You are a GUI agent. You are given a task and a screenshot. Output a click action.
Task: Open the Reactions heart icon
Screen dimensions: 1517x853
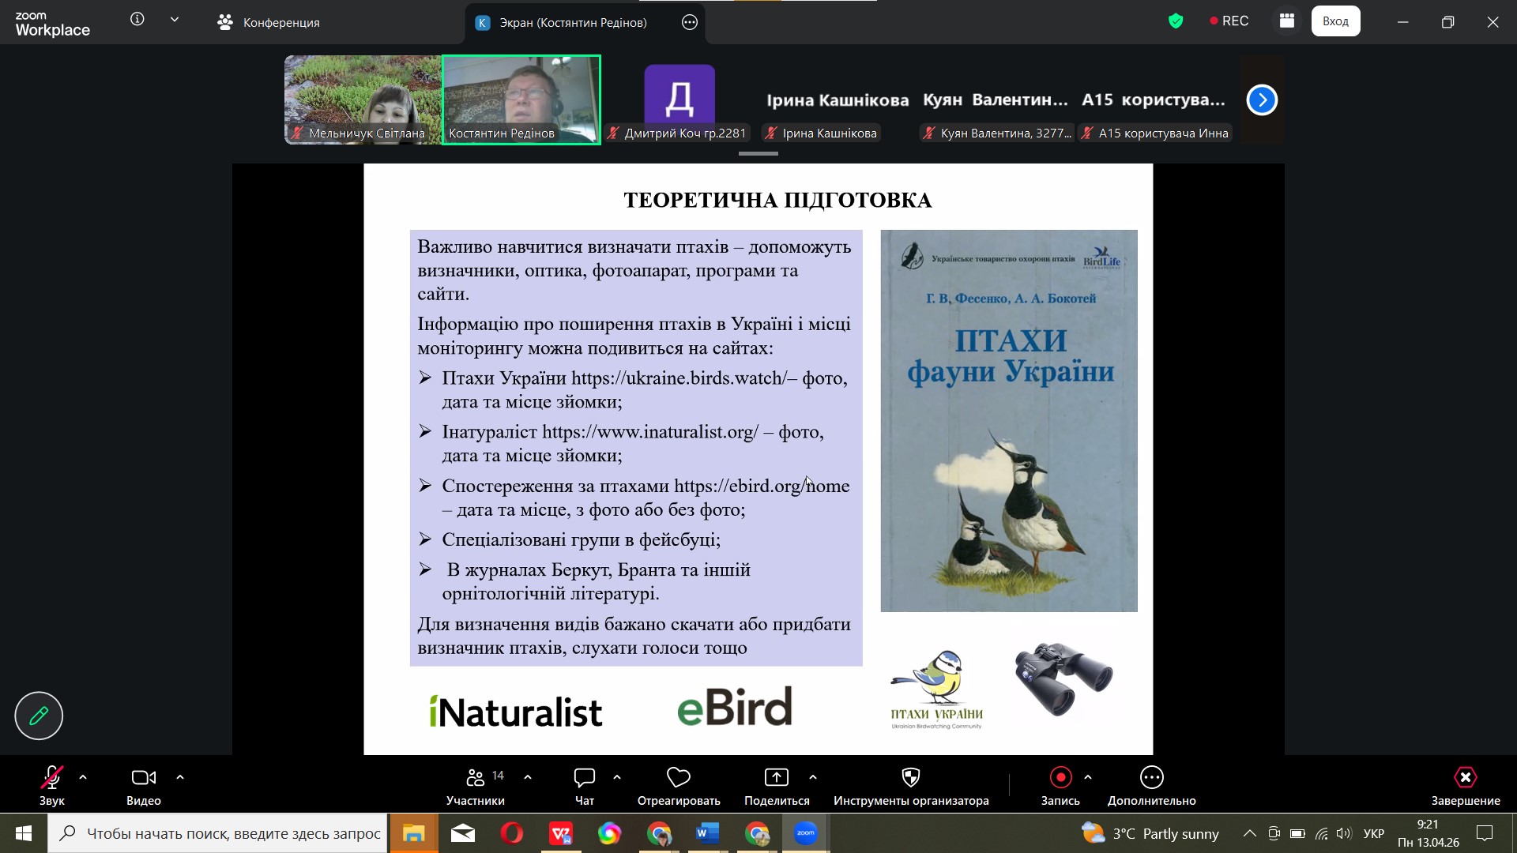tap(678, 778)
